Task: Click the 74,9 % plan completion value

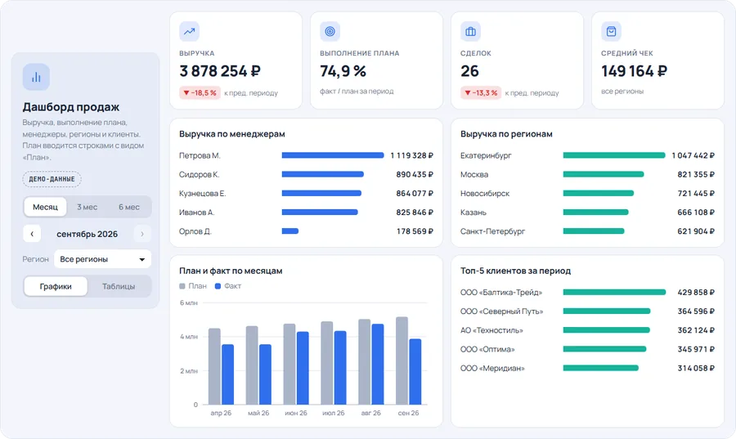Action: click(x=343, y=71)
